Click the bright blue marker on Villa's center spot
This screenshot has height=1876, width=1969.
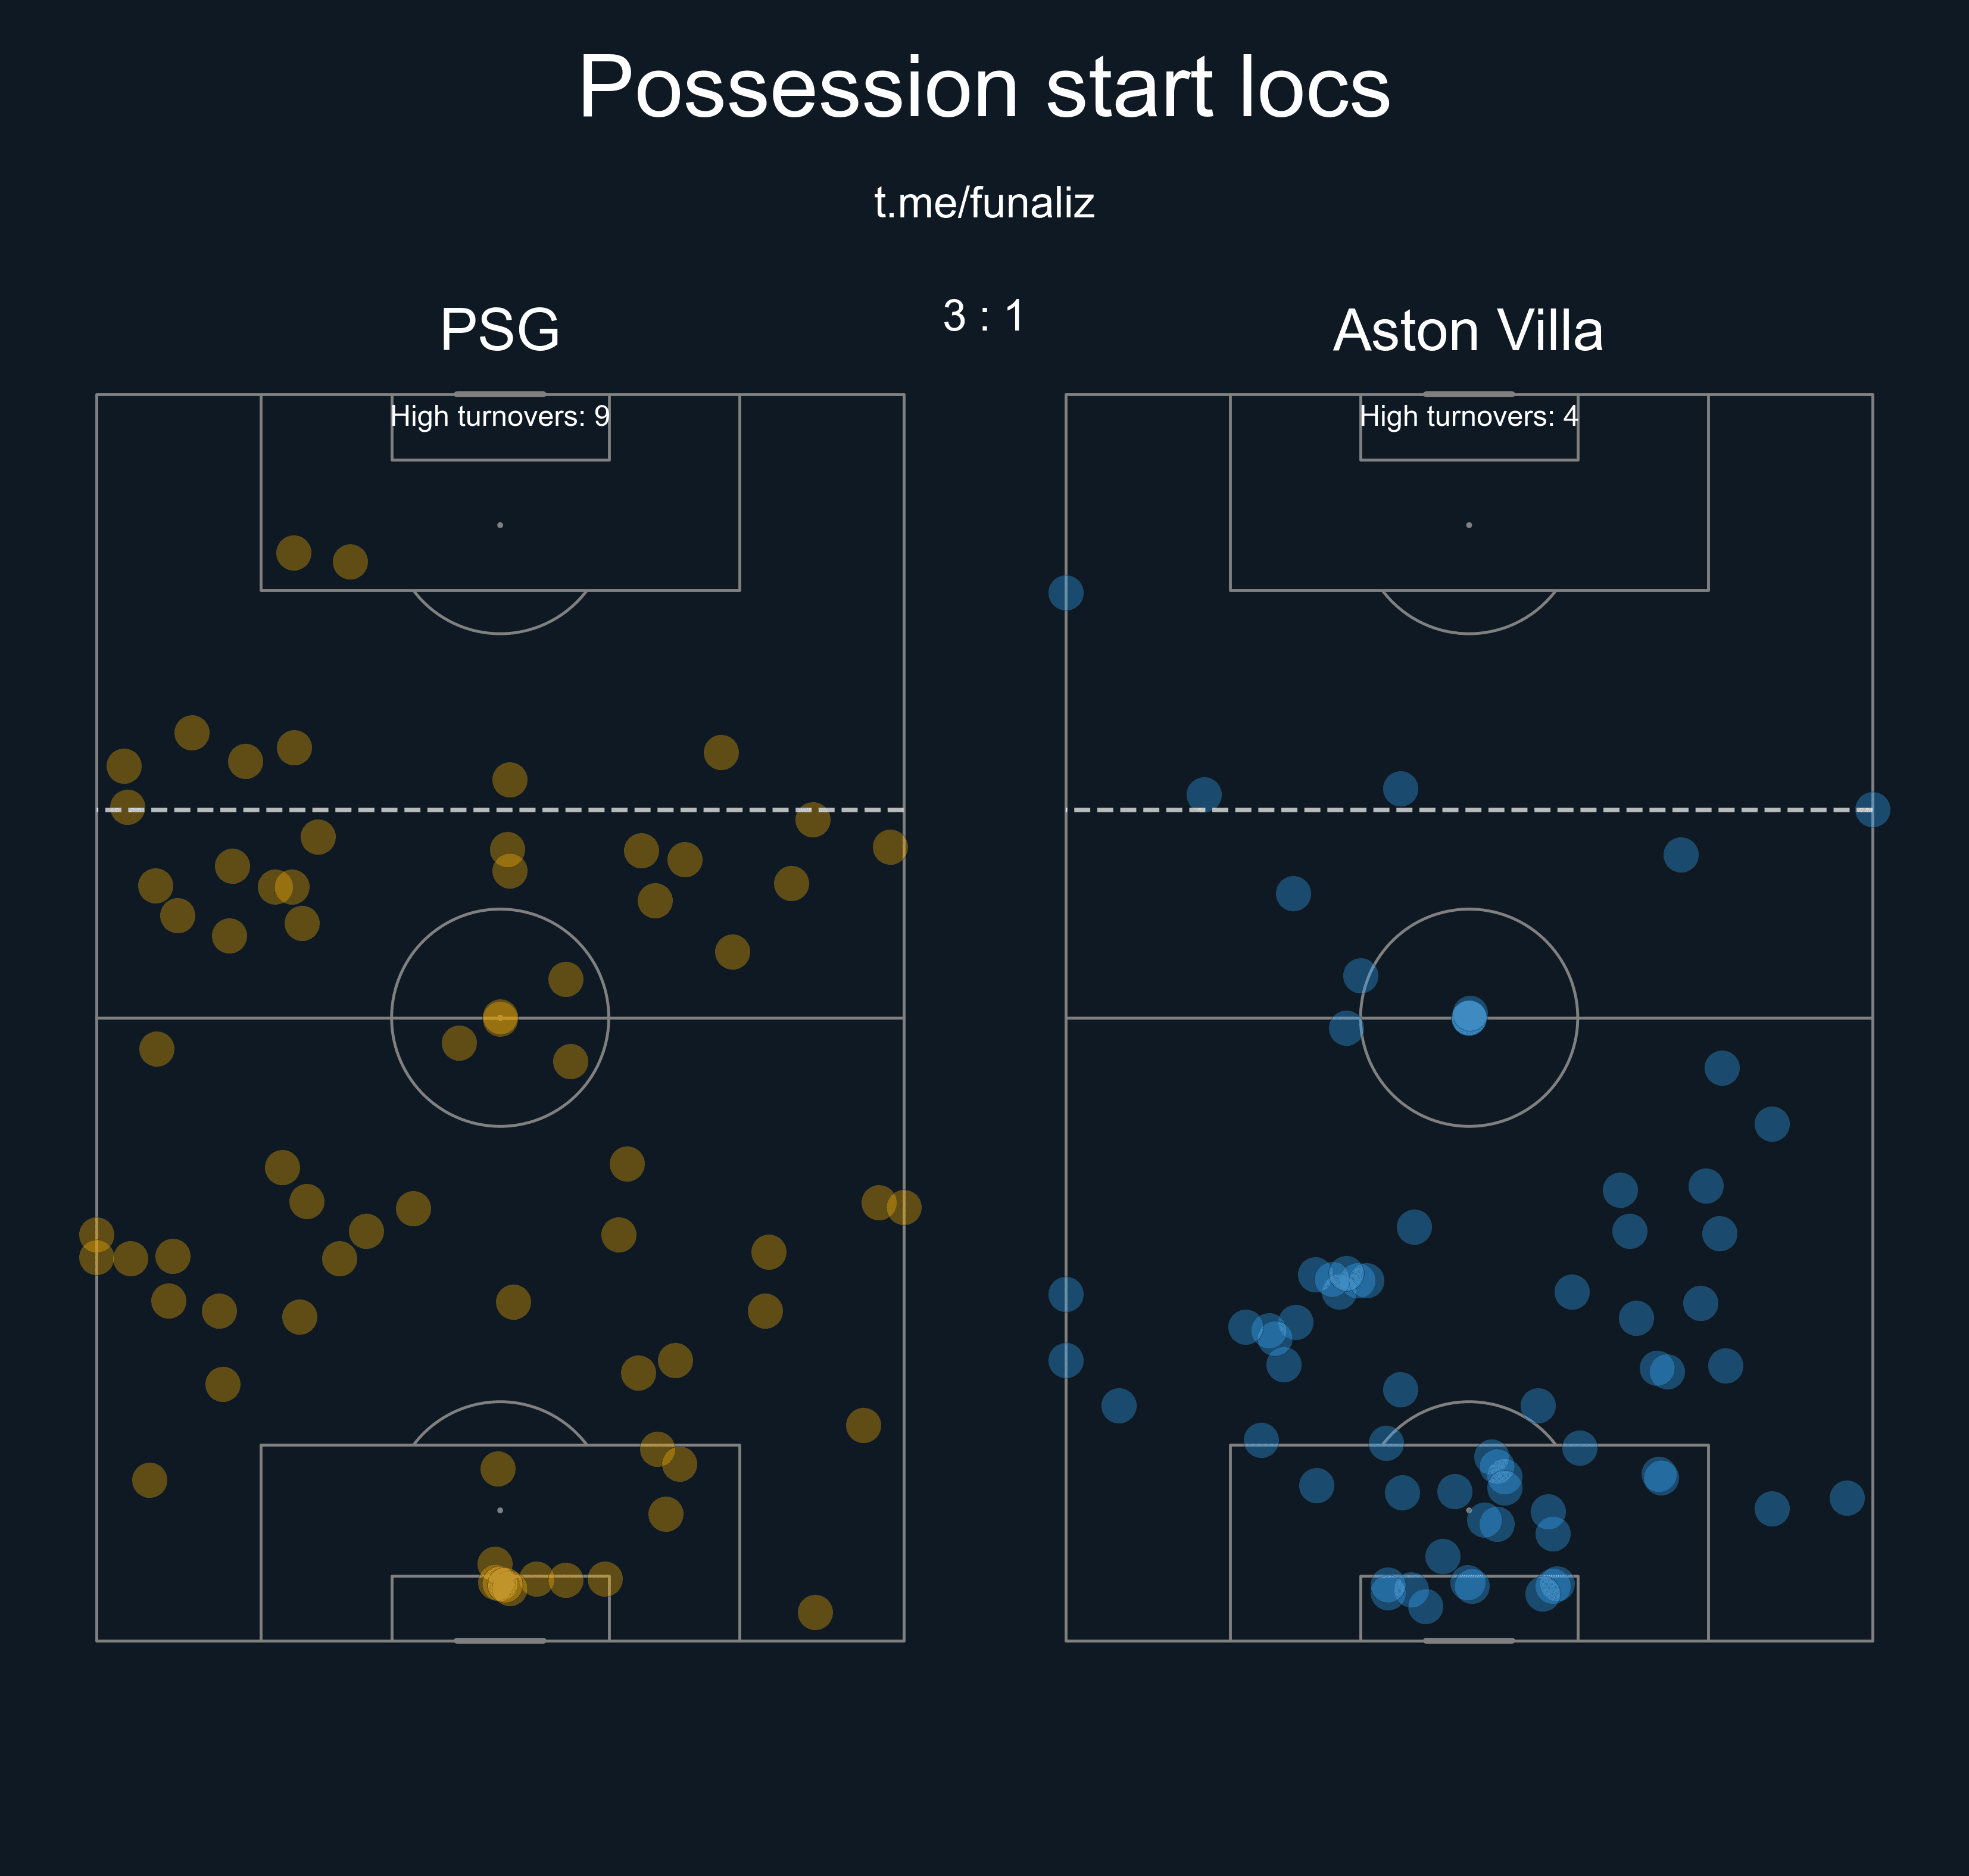(x=1468, y=1017)
